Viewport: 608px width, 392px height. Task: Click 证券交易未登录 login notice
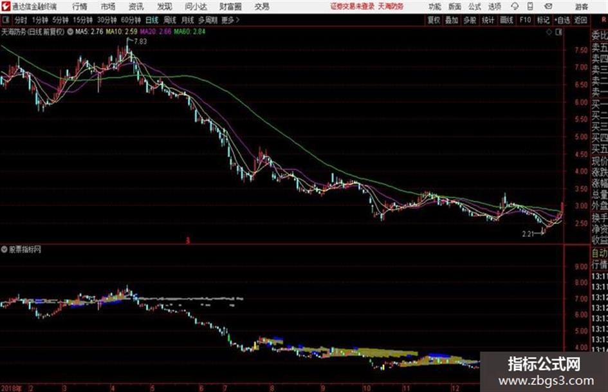pos(353,6)
